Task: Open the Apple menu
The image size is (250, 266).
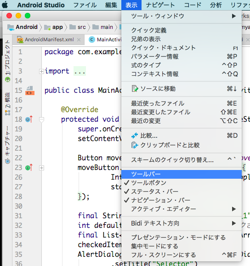Action: 5,5
